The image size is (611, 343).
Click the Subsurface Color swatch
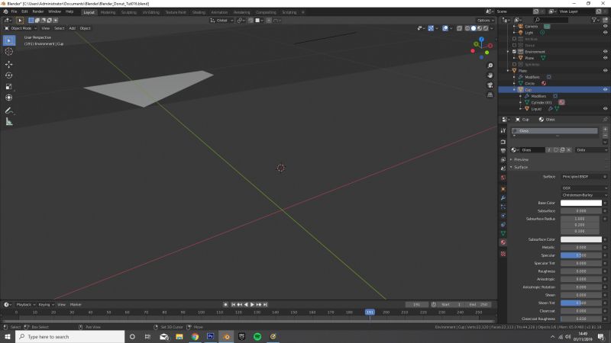(581, 239)
